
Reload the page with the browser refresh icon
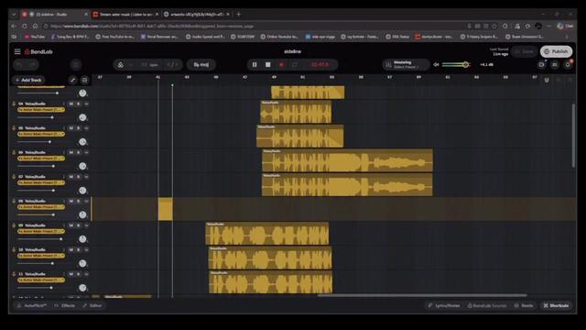coord(25,27)
